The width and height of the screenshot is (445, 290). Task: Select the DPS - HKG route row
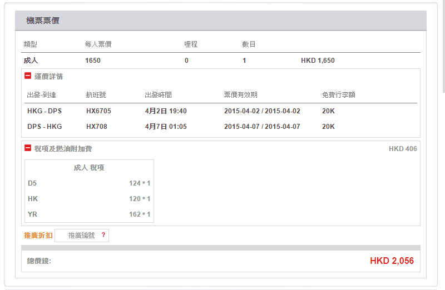(x=44, y=127)
